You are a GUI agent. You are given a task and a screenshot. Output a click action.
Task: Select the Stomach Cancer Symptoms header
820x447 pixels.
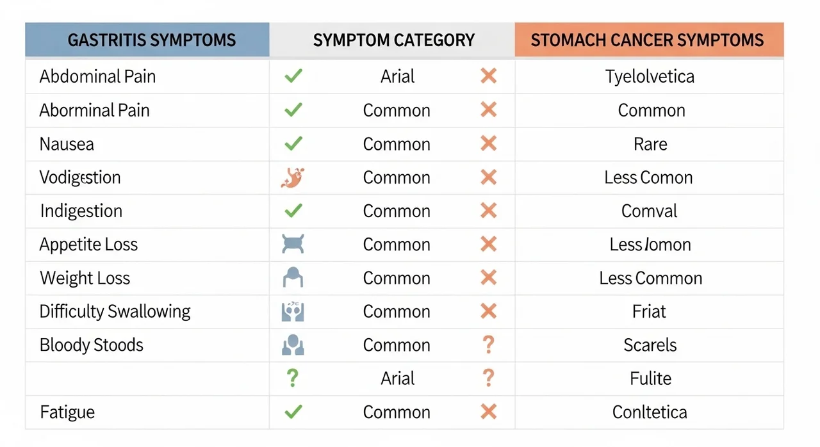click(649, 40)
